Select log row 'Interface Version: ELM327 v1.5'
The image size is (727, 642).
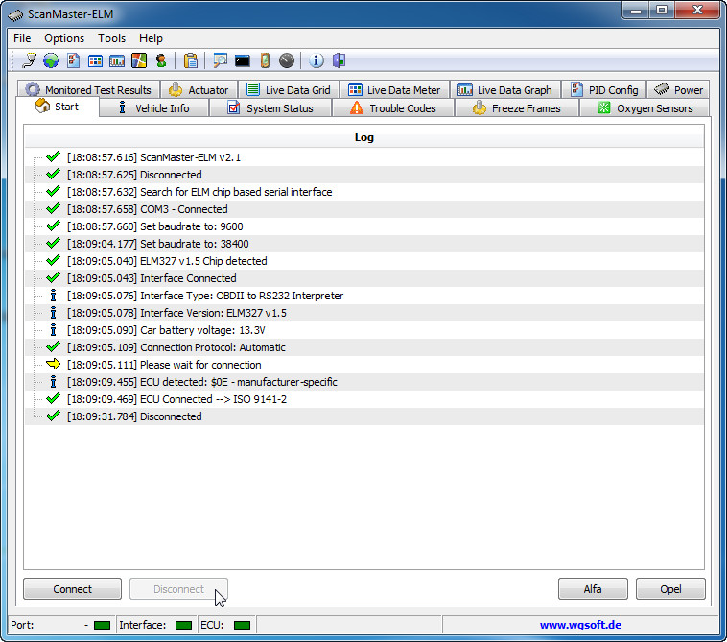pos(363,313)
